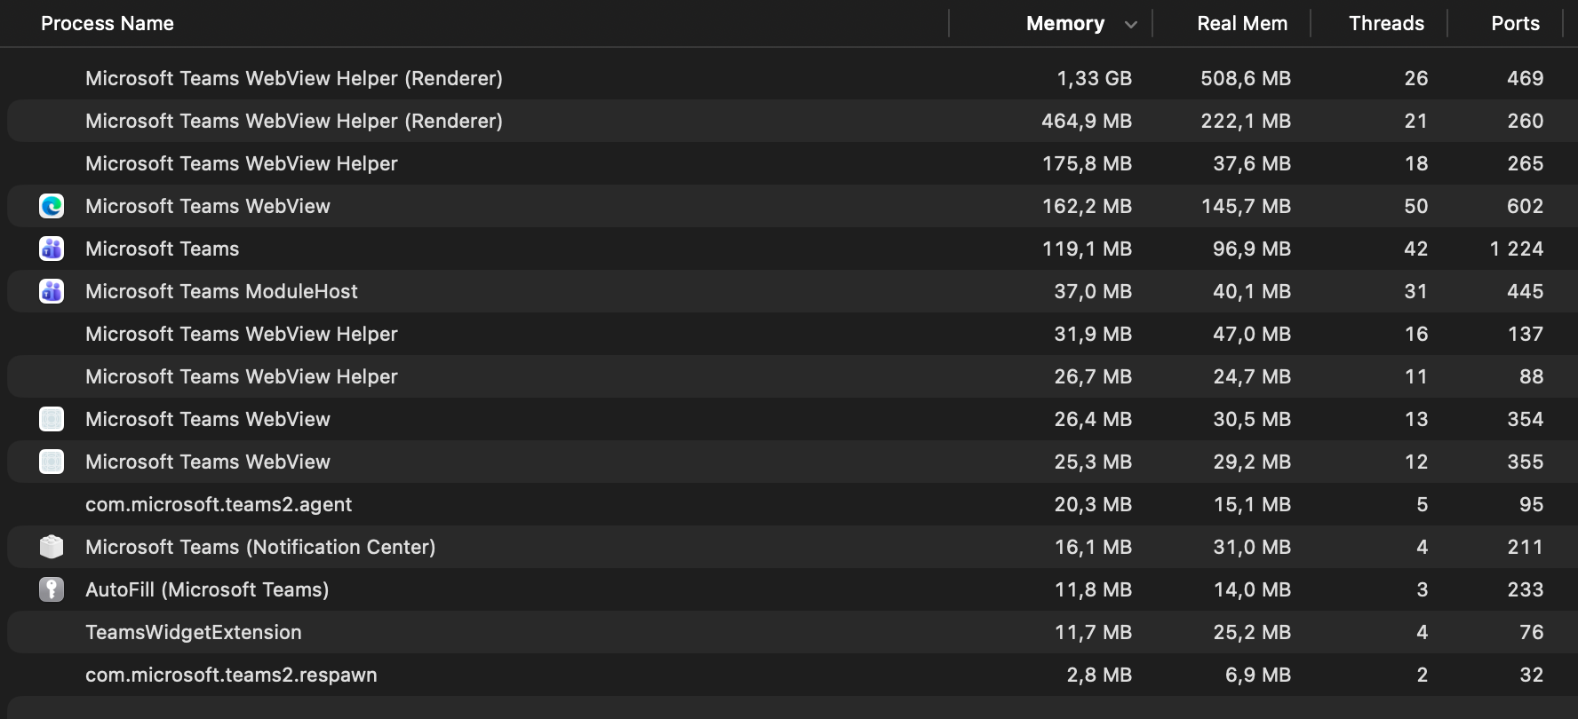Select WebView Helper row with 175,8 MB

click(x=789, y=163)
